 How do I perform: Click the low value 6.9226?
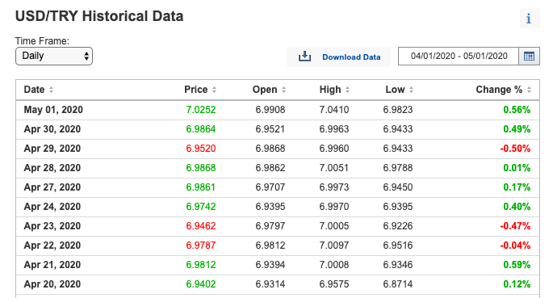pyautogui.click(x=398, y=226)
